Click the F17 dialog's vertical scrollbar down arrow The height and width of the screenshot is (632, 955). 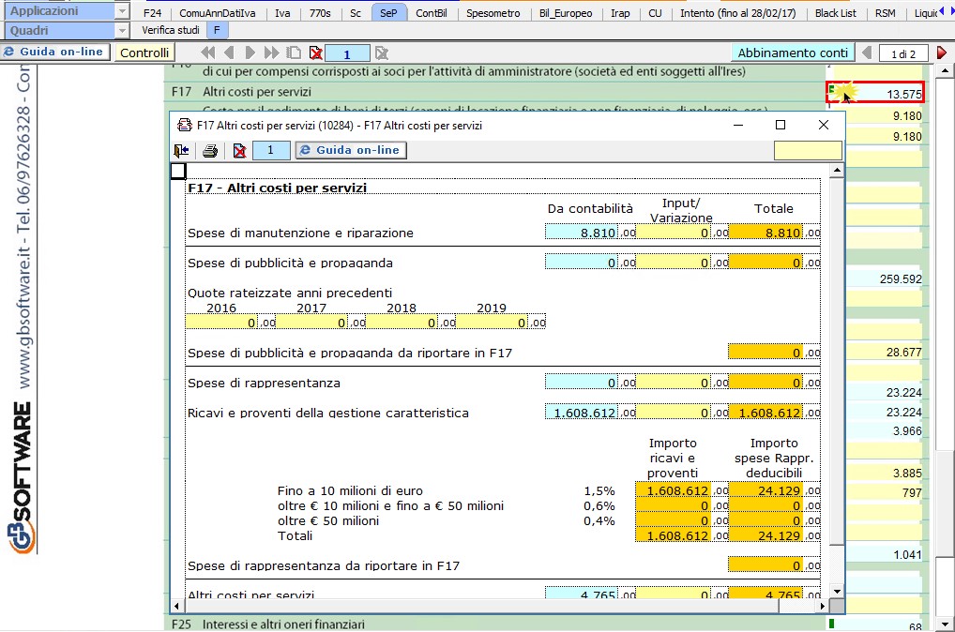point(837,591)
